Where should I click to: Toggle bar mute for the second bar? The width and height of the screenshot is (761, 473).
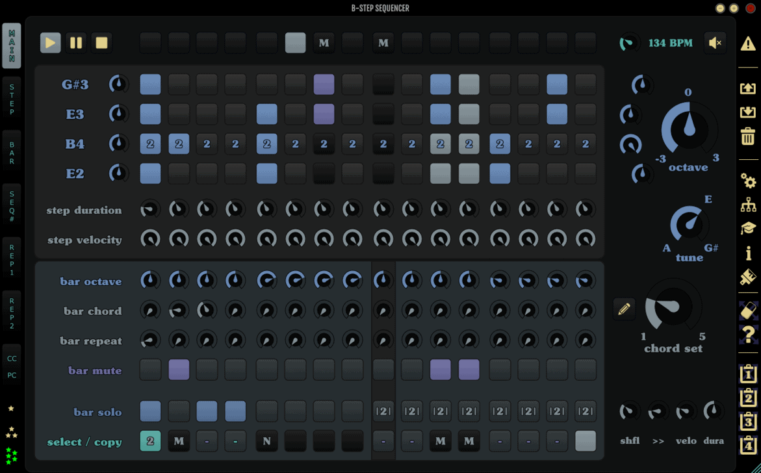(x=179, y=370)
